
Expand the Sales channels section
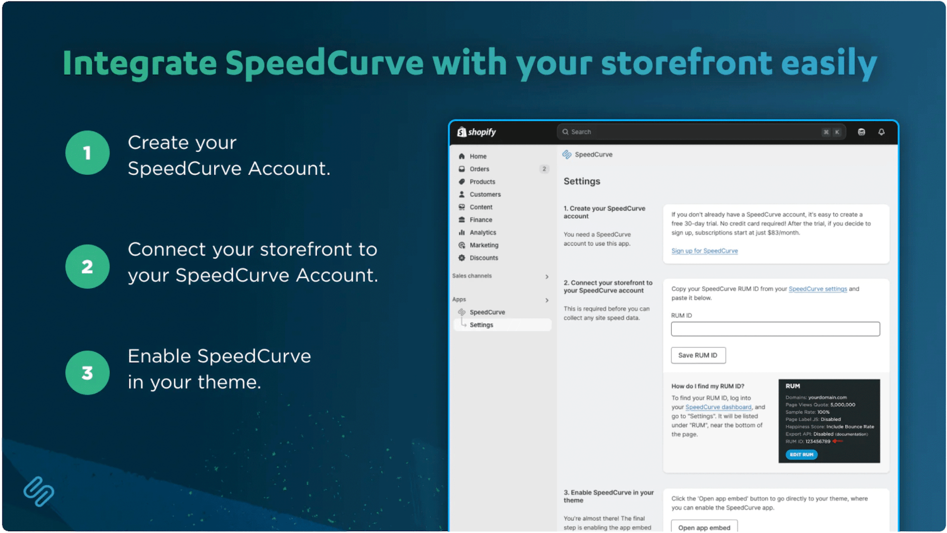coord(547,276)
